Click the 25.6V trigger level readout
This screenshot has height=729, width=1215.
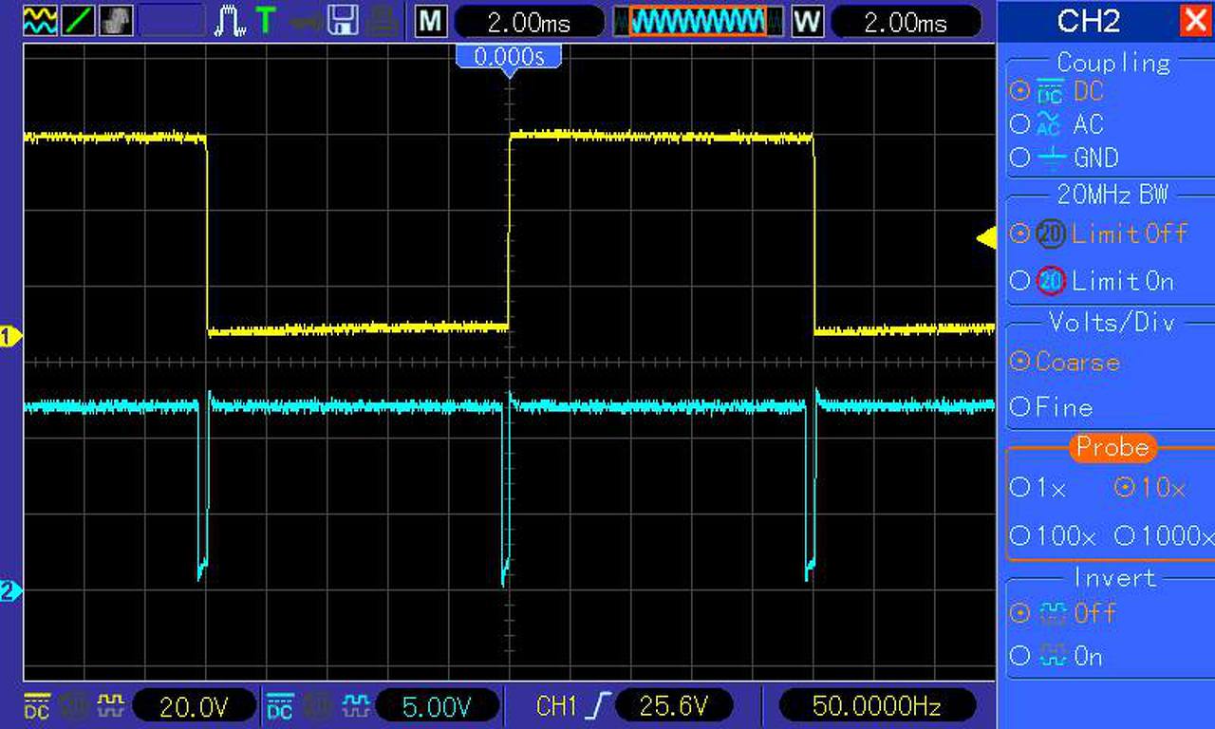[x=675, y=706]
